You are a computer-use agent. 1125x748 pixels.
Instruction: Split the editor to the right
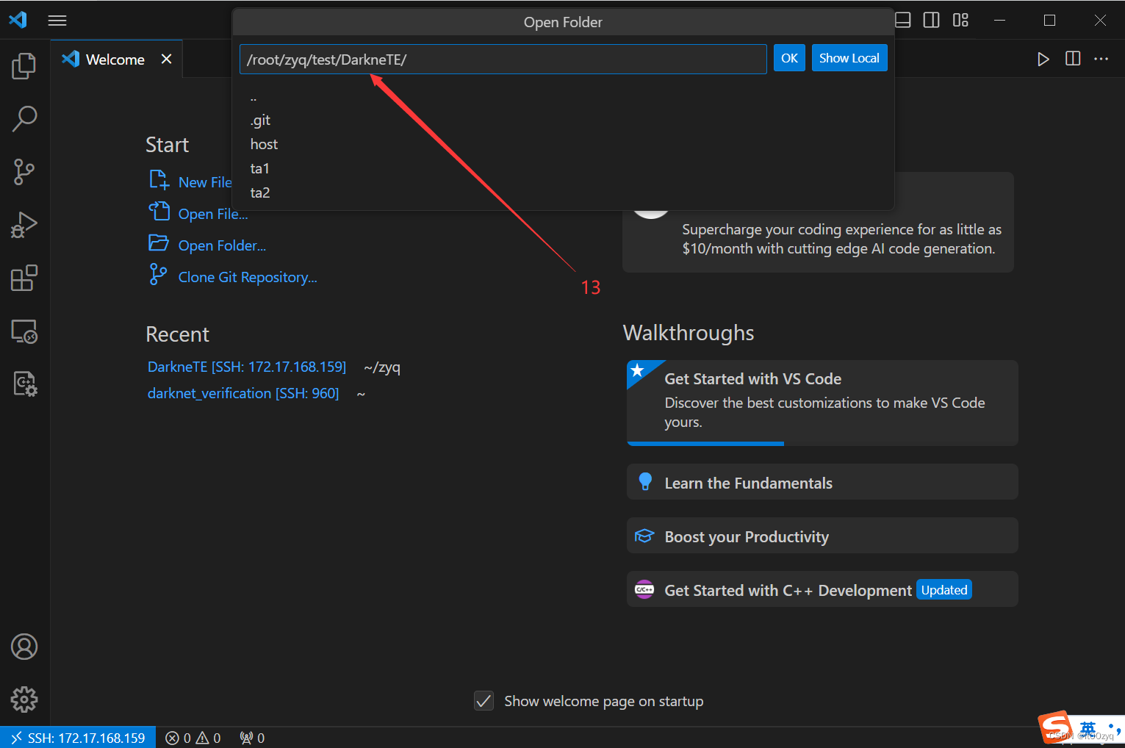1073,59
